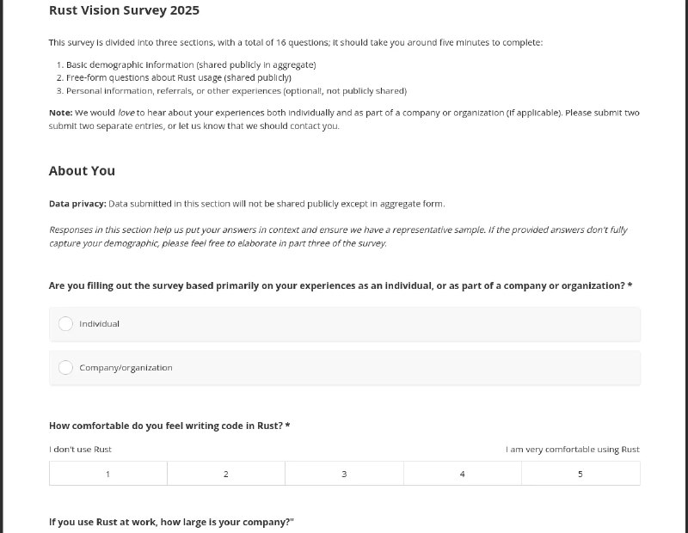Click the "Data privacy" explanation text
Image resolution: width=688 pixels, height=533 pixels.
[x=247, y=204]
